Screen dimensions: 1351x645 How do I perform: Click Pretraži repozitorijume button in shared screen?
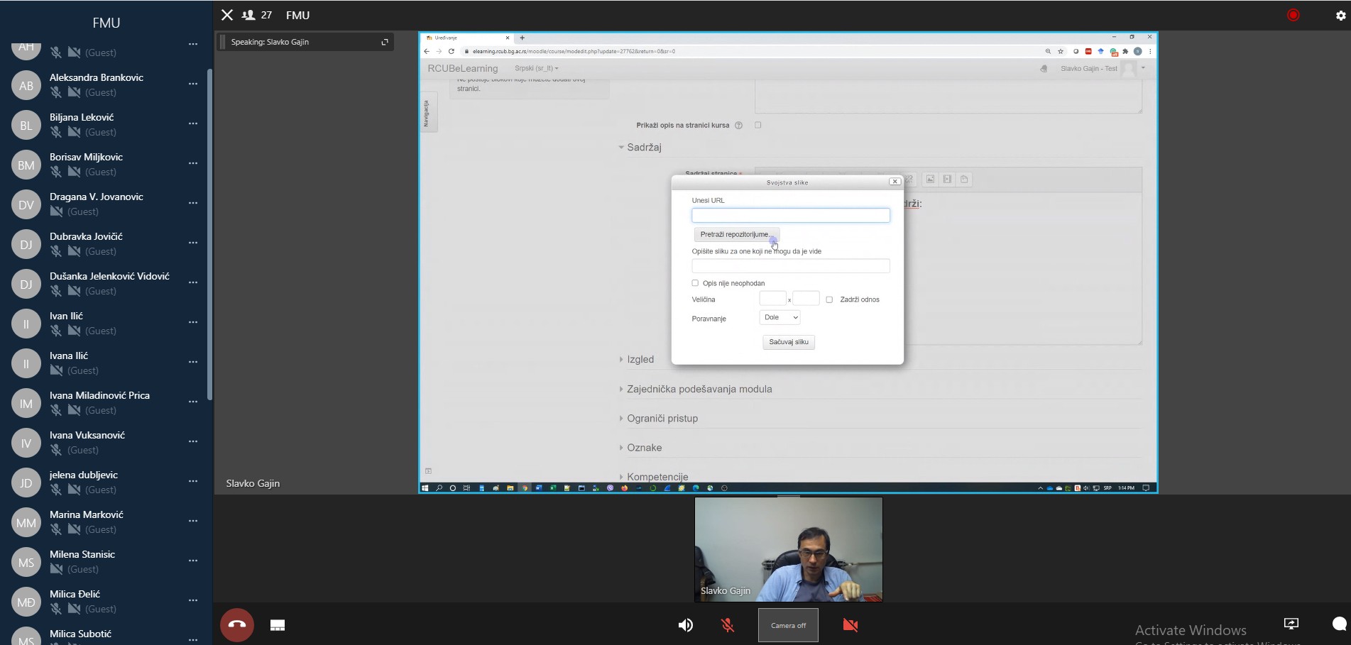tap(737, 234)
